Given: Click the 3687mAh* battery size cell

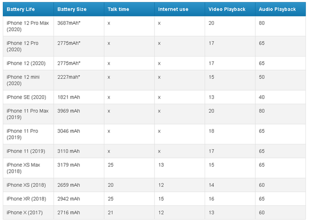Looking at the screenshot, I should click(70, 23).
